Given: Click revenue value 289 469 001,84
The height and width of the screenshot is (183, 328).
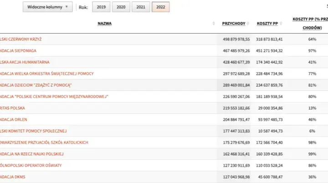Looking at the screenshot, I should point(236,85).
